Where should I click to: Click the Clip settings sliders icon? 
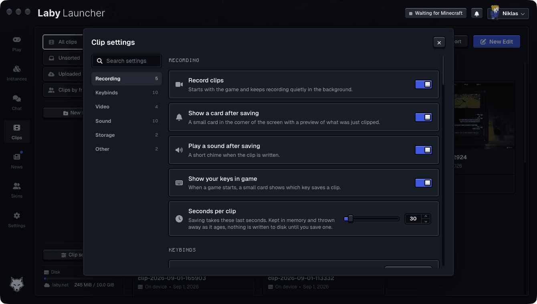pos(64,255)
